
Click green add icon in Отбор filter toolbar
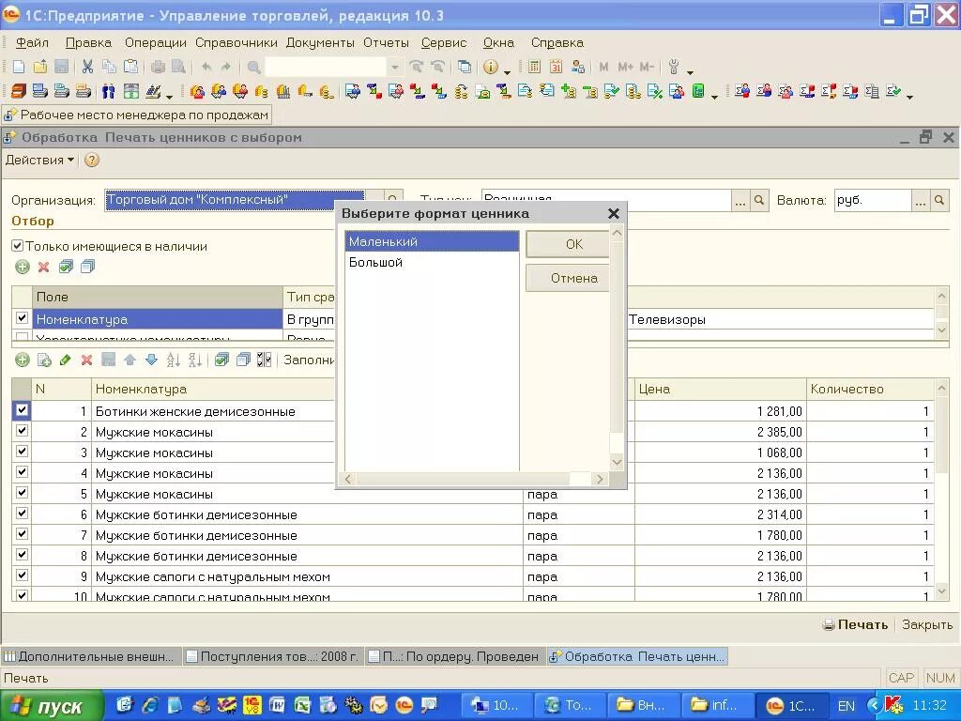(23, 267)
